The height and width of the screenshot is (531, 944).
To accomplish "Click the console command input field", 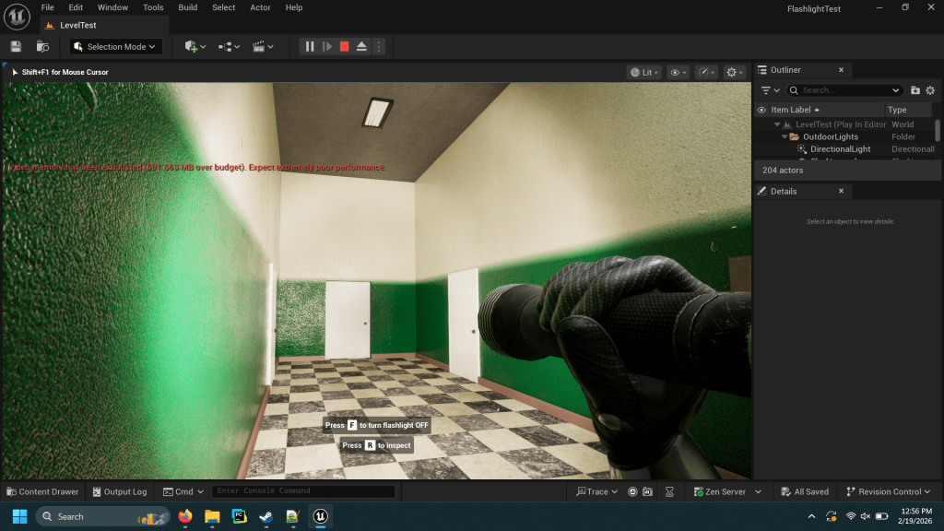I will pos(303,491).
